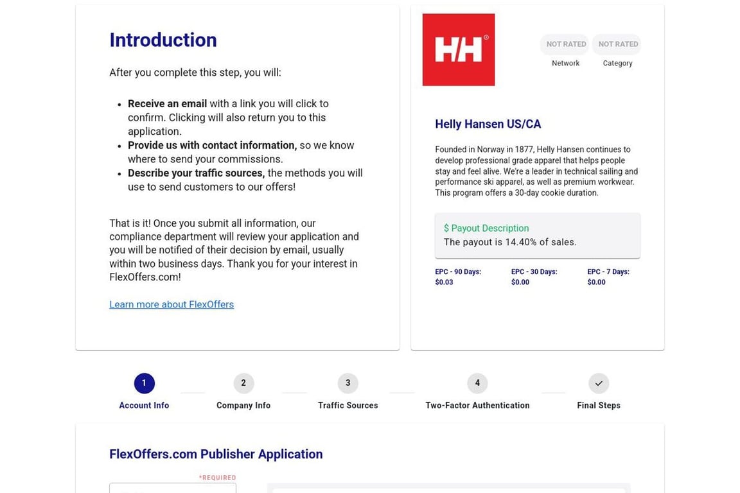This screenshot has height=493, width=740.
Task: Select step 1 Account Info circle
Action: [144, 383]
